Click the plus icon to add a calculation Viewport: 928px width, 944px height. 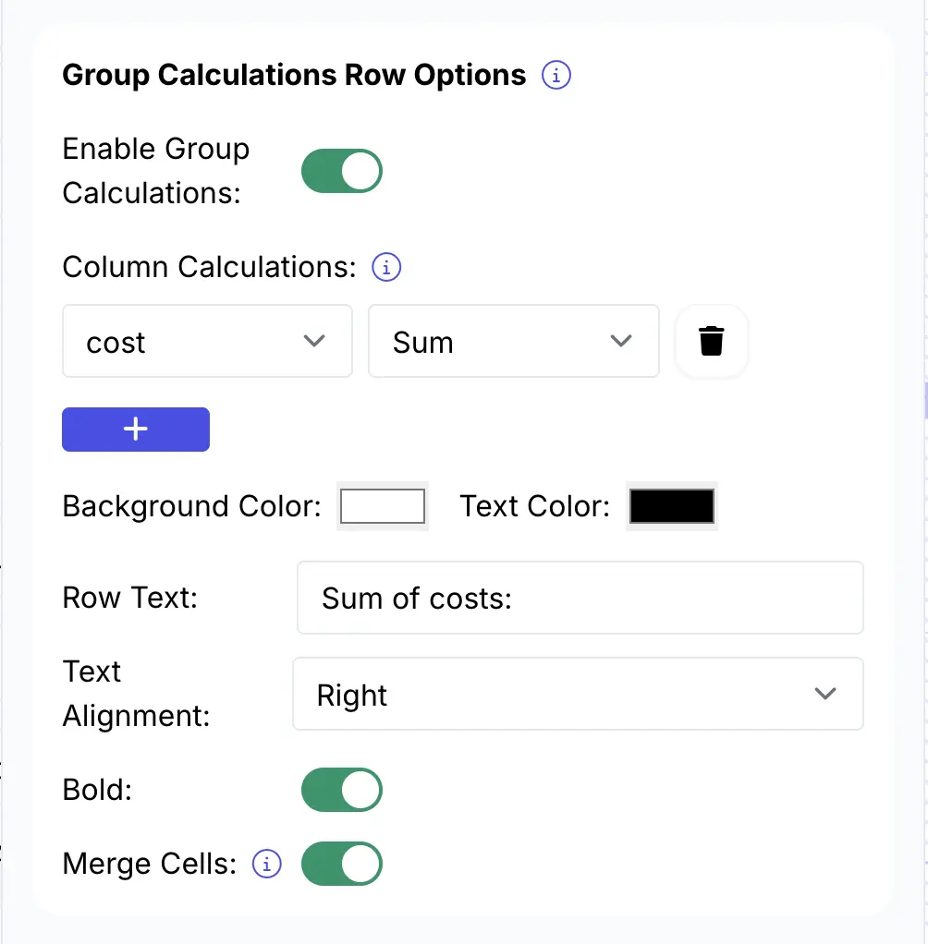coord(135,429)
